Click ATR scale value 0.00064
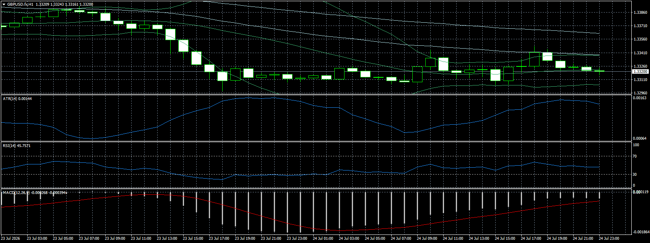 coord(640,139)
